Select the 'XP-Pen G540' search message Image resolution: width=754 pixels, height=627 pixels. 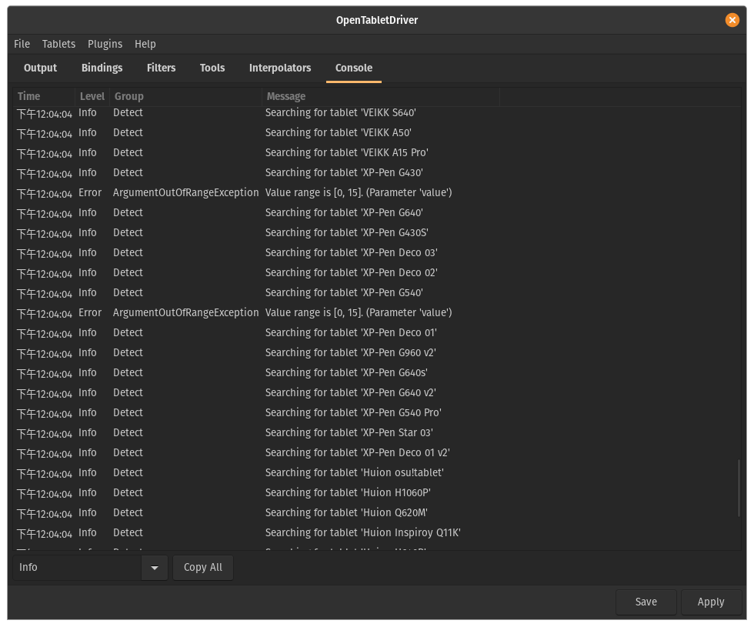[344, 293]
